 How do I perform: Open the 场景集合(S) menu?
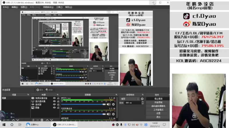(48, 7)
